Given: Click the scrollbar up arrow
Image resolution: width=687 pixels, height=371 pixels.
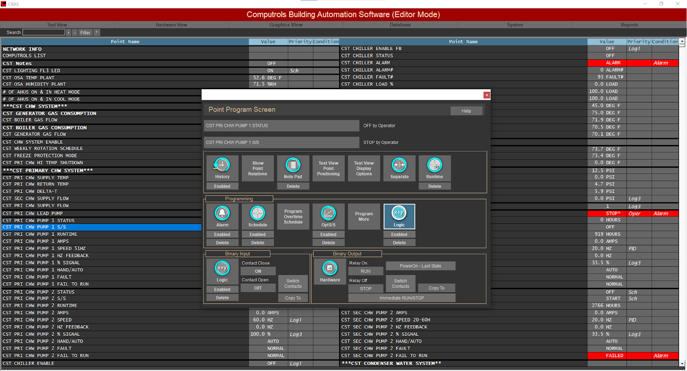Looking at the screenshot, I should click(x=682, y=42).
